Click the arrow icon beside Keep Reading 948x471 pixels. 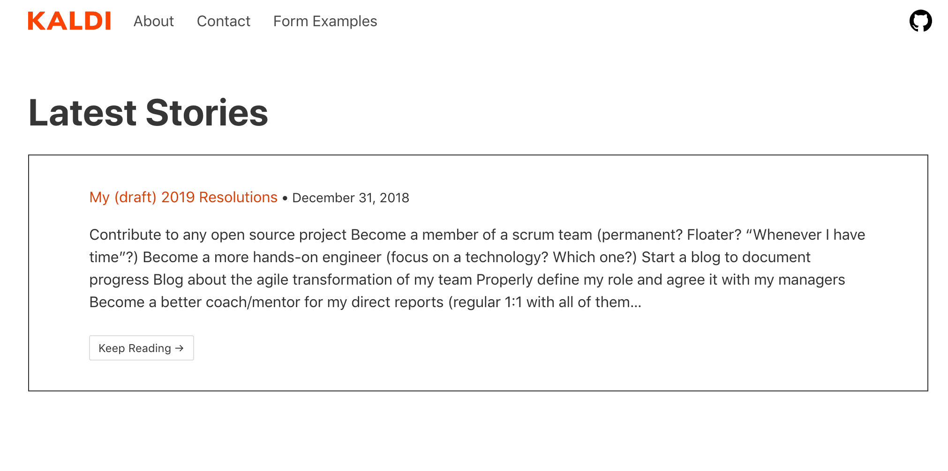click(180, 348)
